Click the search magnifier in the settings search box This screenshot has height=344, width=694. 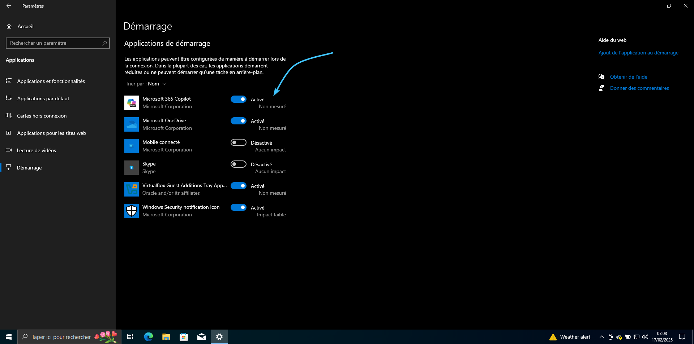click(x=104, y=43)
